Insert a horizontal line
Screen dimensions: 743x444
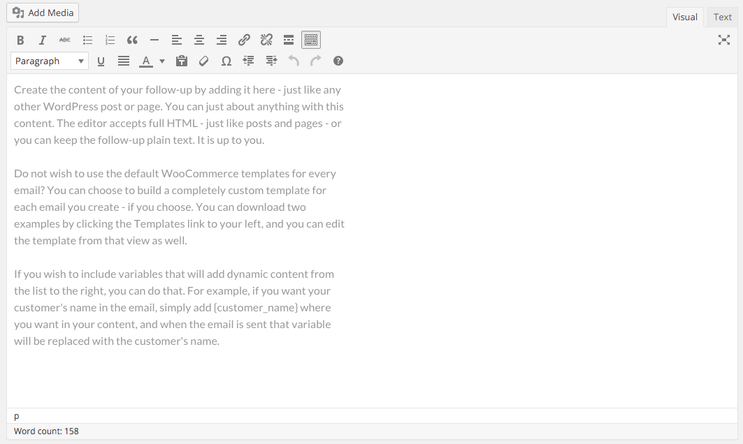154,40
